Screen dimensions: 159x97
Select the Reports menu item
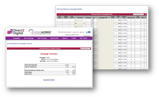tap(65, 38)
